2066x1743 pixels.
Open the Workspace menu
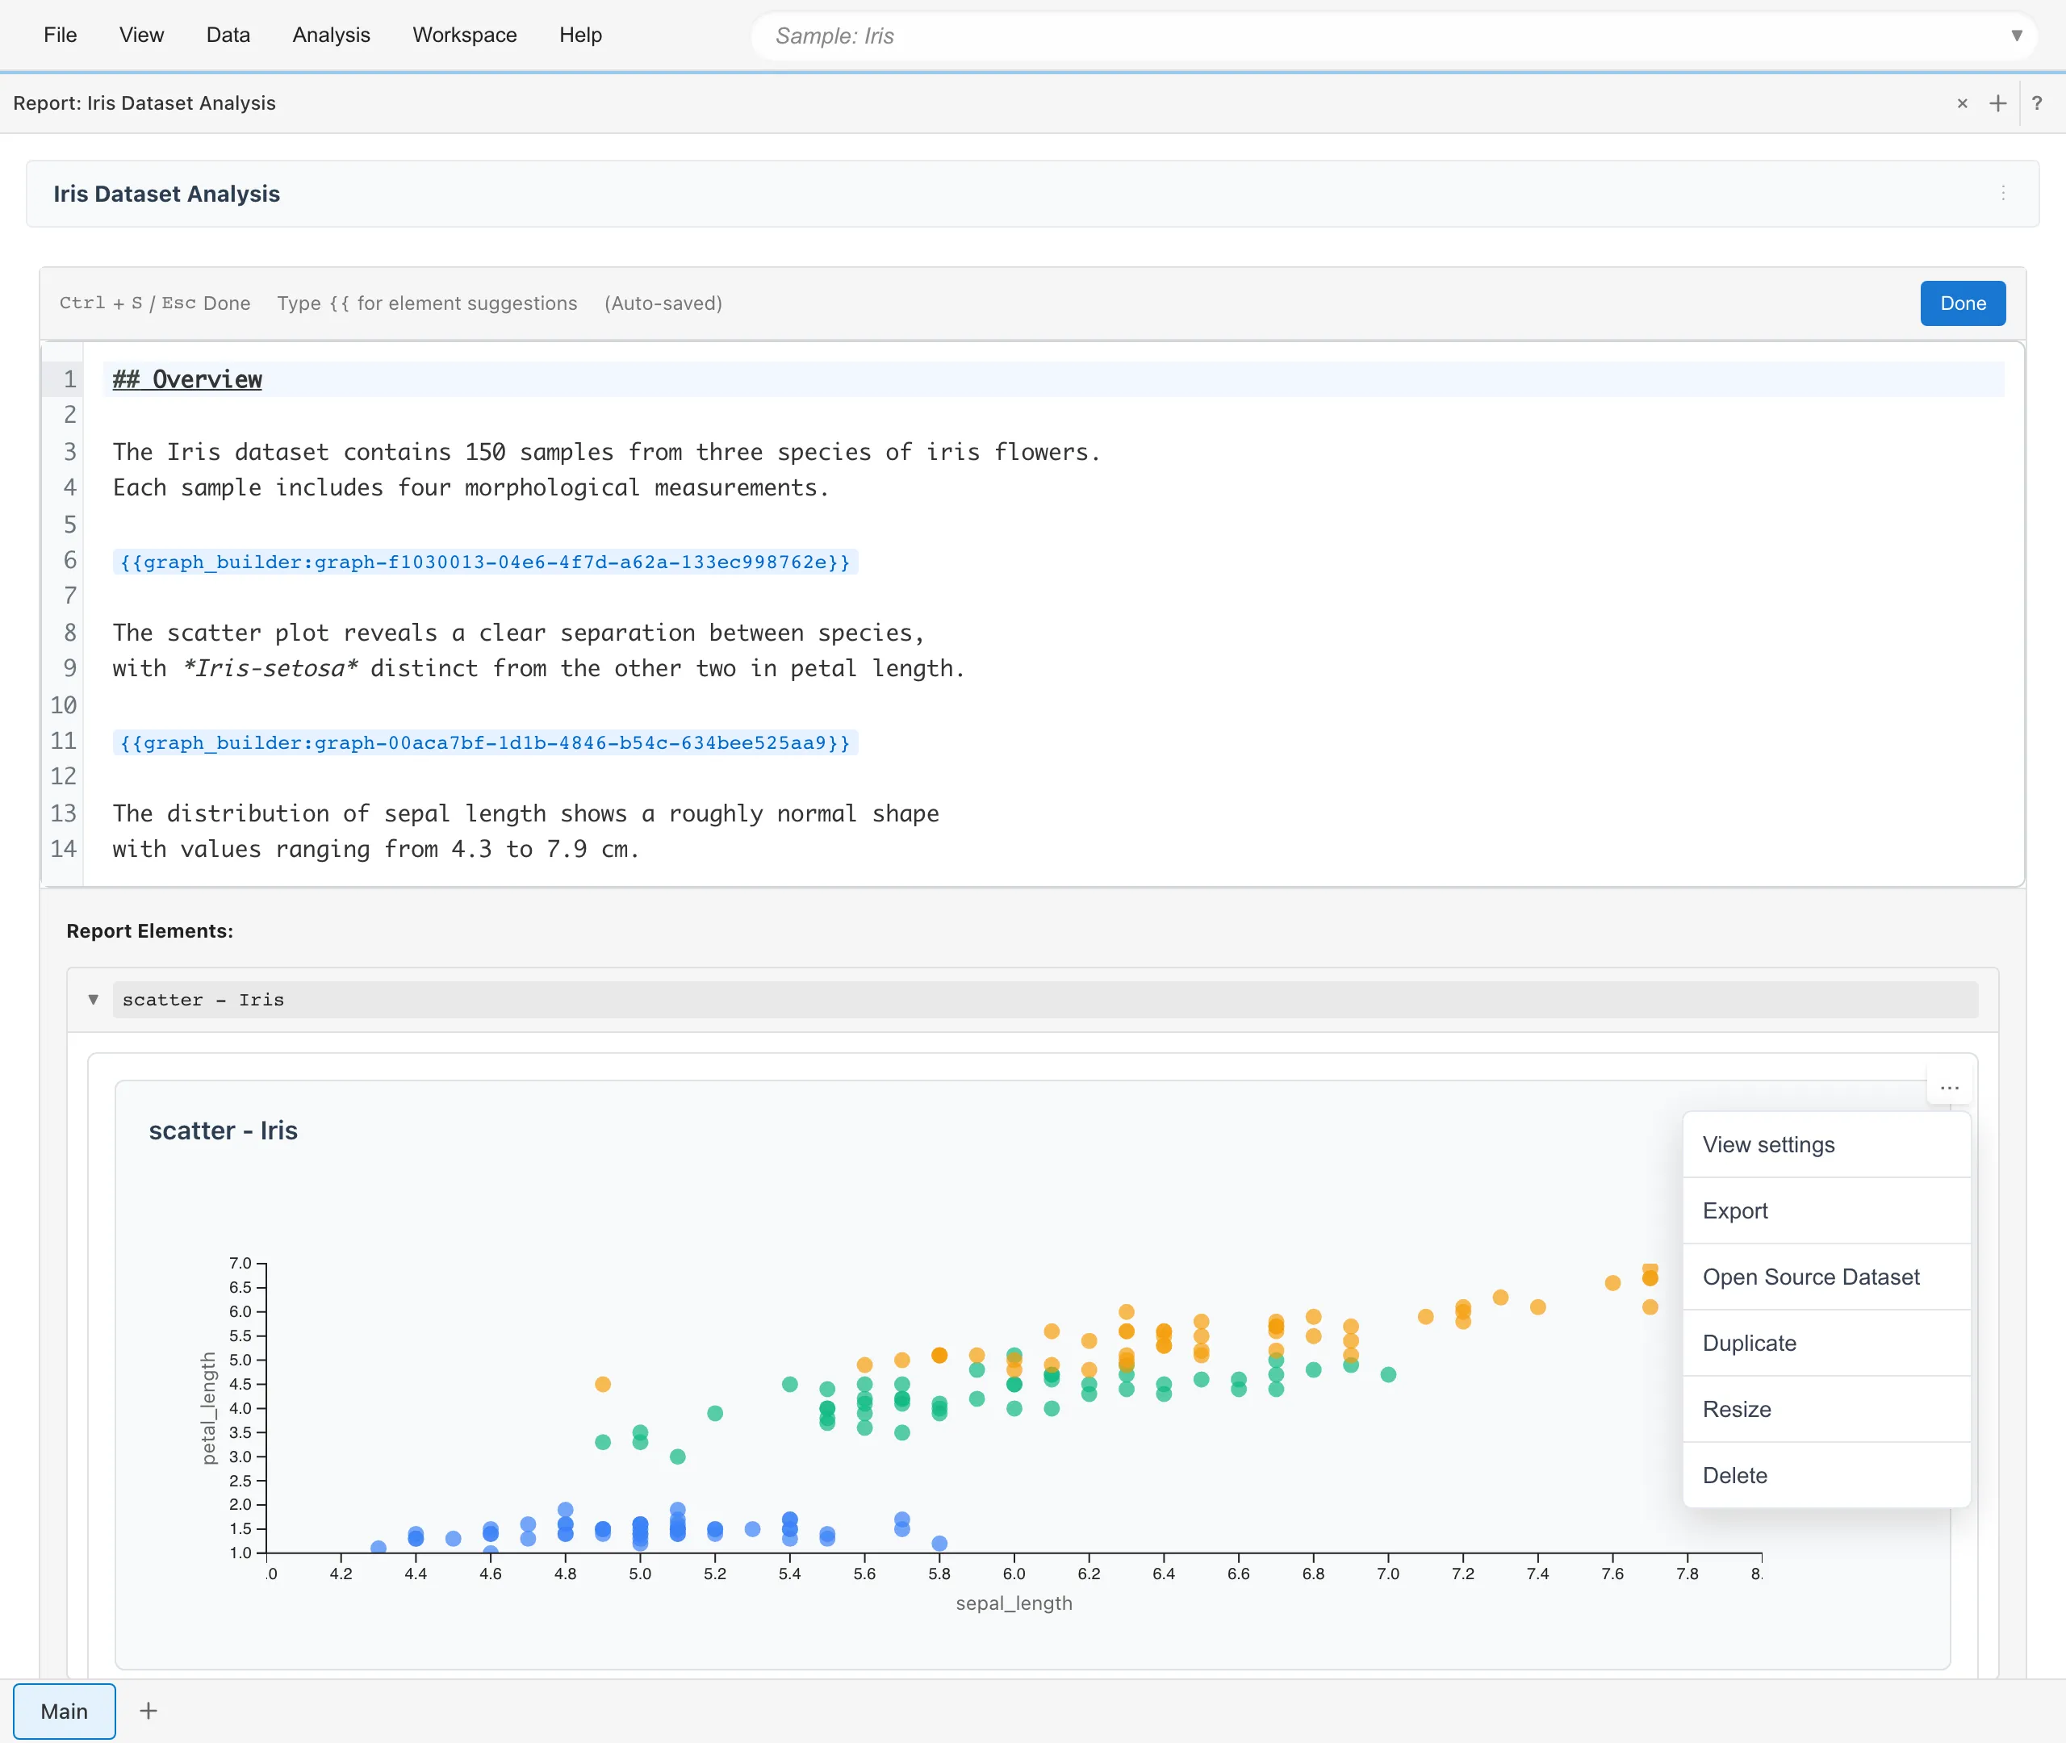pyautogui.click(x=464, y=36)
